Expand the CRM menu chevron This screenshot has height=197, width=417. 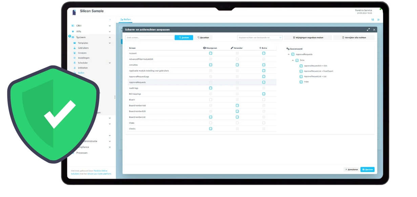pos(110,26)
